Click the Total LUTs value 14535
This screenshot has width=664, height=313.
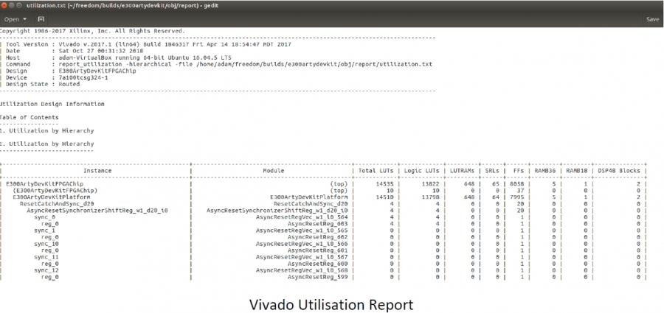384,184
